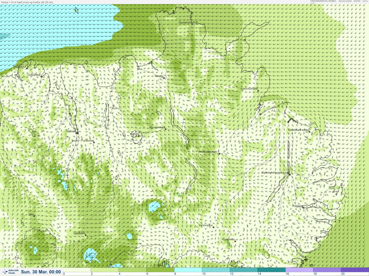Viewport: 369px width, 276px height.
Task: Select the 2–4 m/s light green legend swatch
Action: [105, 270]
